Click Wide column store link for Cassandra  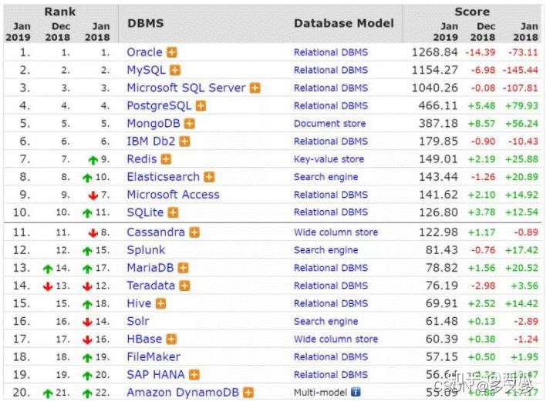[335, 232]
